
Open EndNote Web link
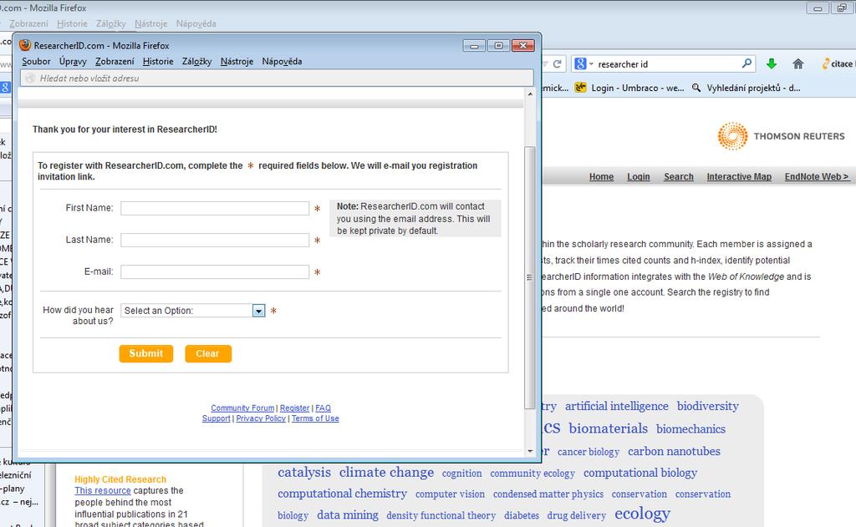(817, 177)
